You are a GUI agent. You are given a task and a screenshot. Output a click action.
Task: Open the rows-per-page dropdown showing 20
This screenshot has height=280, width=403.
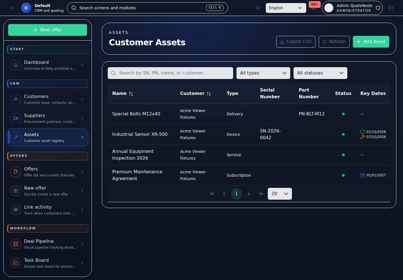(280, 194)
